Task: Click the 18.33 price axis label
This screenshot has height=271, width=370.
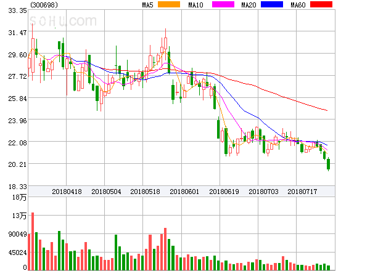Action: (17, 187)
